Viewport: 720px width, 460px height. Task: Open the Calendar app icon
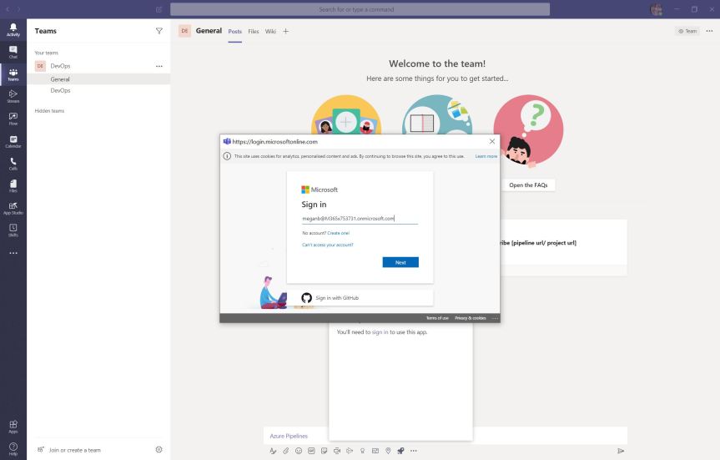click(x=13, y=141)
